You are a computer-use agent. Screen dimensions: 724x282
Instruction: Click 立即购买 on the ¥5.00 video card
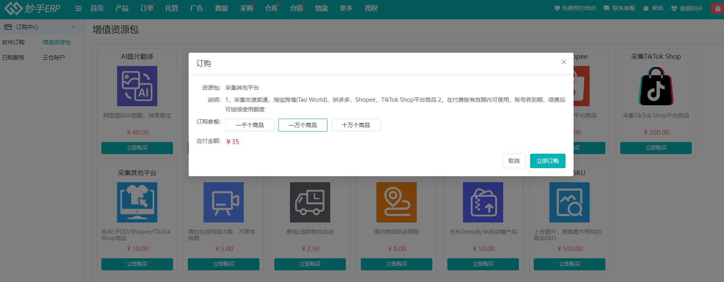[x=224, y=264]
